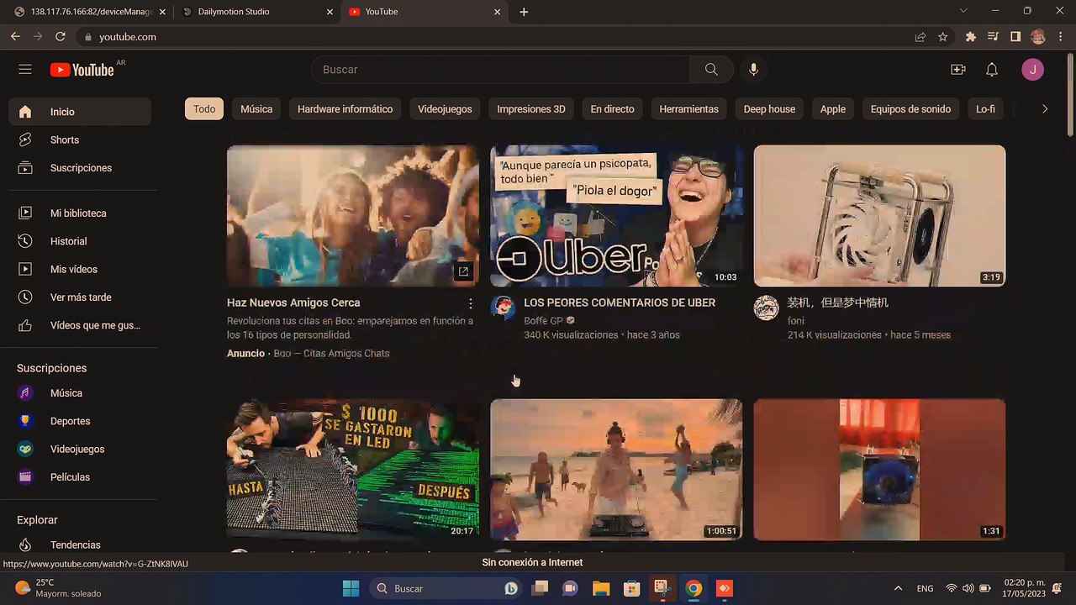1076x605 pixels.
Task: Select the Herramientas filter chip
Action: [x=688, y=109]
